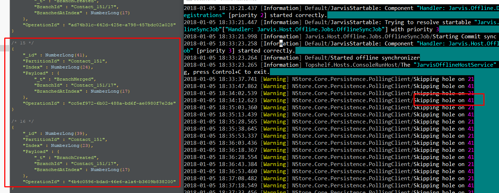Click "Skipping hole on 41" at 18:36:28.554

(x=444, y=157)
